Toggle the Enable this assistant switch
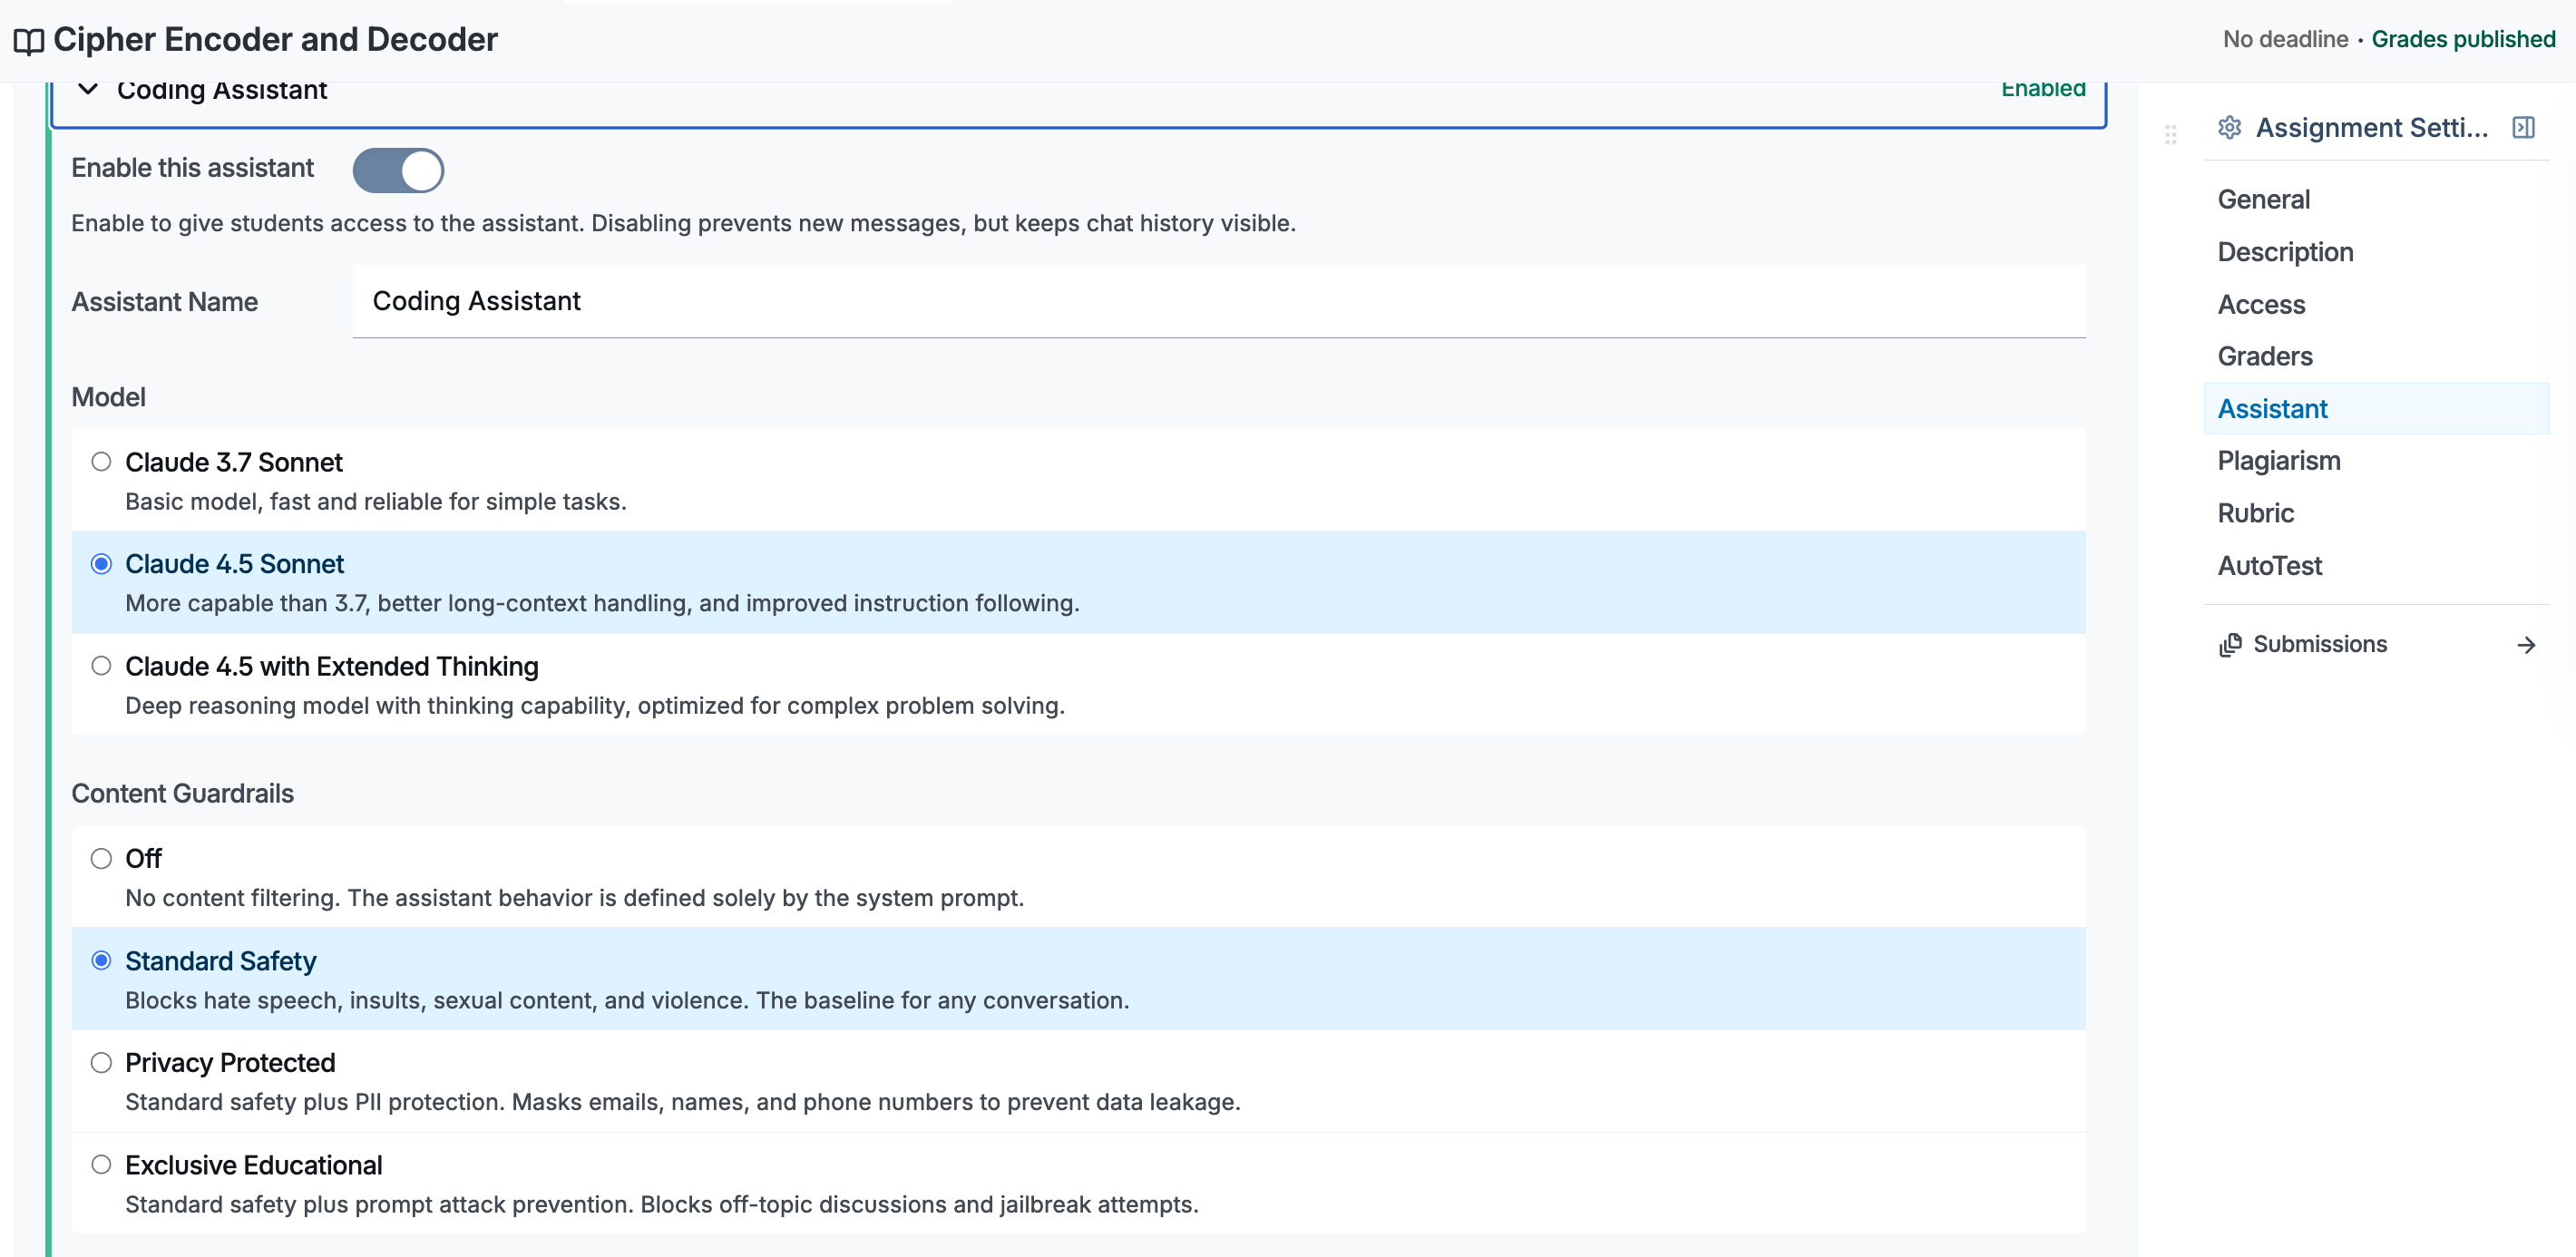Image resolution: width=2576 pixels, height=1257 pixels. click(398, 170)
